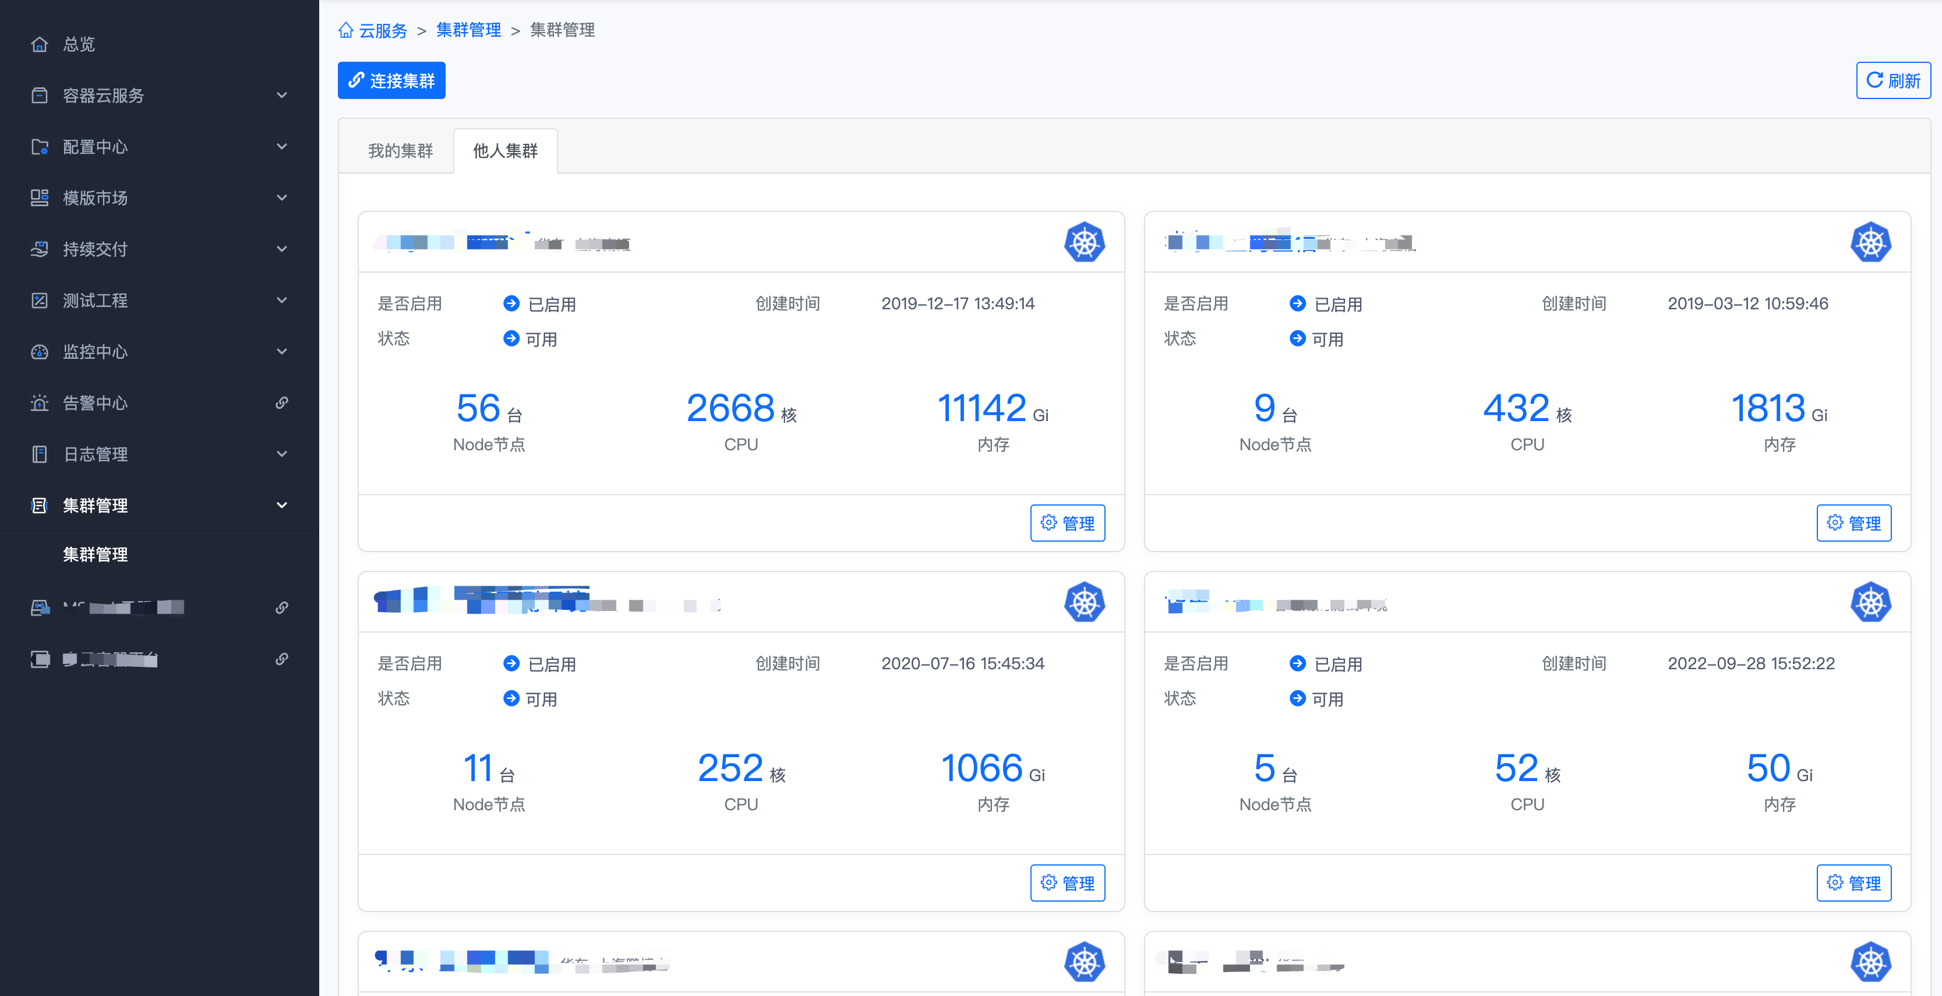Click the 50 Gi memory value
The image size is (1942, 996).
pos(1779,769)
